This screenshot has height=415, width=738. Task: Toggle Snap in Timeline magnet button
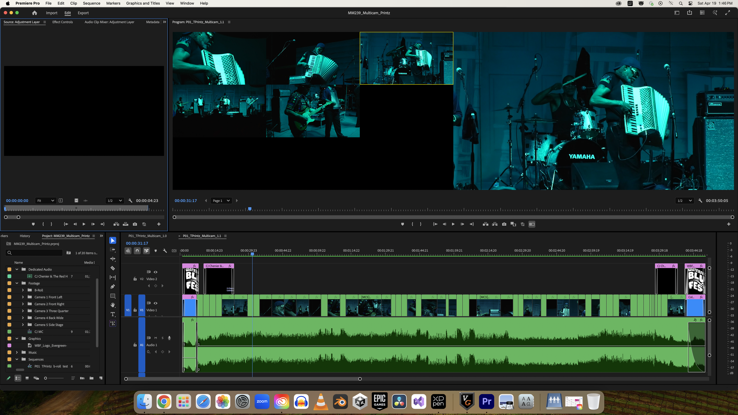coord(137,251)
